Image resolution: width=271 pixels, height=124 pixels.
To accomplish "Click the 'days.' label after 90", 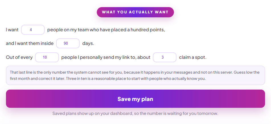I will (x=88, y=43).
